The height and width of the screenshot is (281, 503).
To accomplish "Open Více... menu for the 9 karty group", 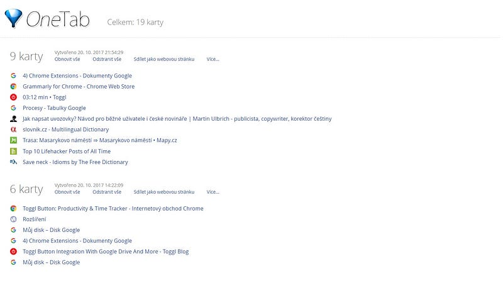I will 213,59.
